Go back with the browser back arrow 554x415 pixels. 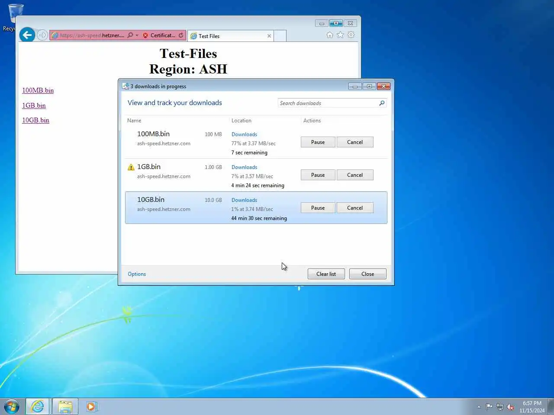[27, 35]
